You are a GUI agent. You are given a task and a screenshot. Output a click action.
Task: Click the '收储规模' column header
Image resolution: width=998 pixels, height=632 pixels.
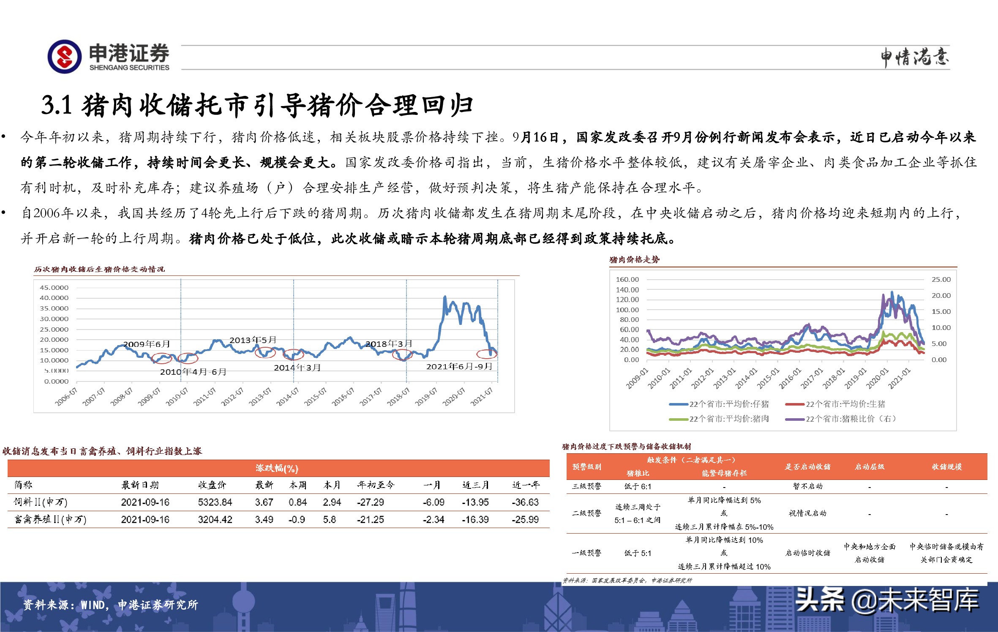(947, 467)
